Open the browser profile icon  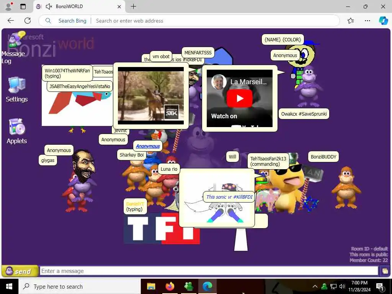tap(8, 7)
